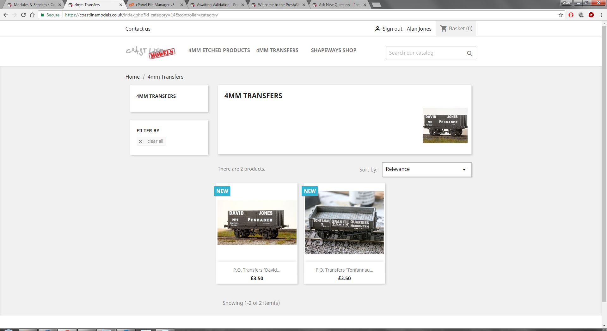Click the Sign out link

click(x=392, y=29)
